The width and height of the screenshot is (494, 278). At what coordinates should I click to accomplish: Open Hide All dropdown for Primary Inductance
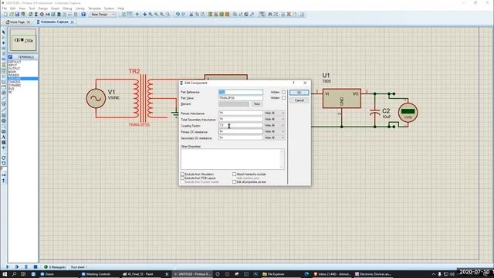275,113
